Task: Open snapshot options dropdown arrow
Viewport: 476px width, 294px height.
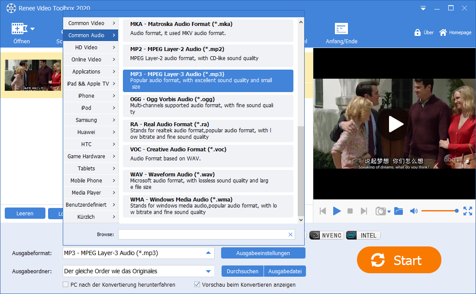Action: point(389,212)
